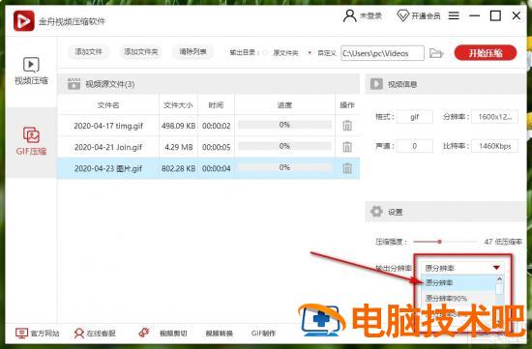Delete 2020-04-17 timg.gif via trash icon

pyautogui.click(x=347, y=126)
